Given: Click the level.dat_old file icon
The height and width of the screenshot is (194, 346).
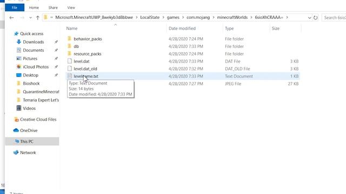Looking at the screenshot, I should tap(70, 68).
